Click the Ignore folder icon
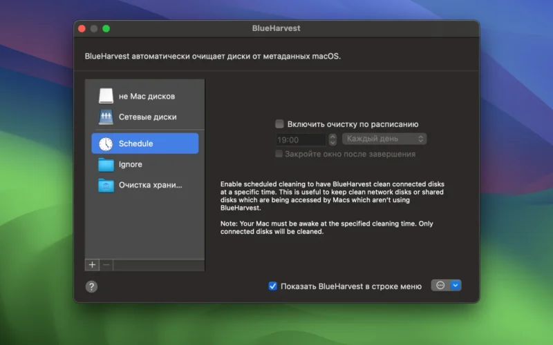 coord(106,164)
